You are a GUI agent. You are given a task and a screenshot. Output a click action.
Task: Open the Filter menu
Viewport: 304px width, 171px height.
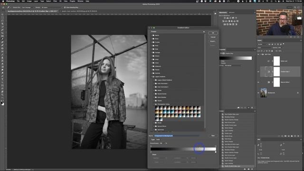[55, 1]
